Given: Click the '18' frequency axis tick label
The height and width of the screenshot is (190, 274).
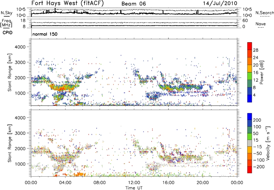Looking at the screenshot, I should click(x=23, y=21).
